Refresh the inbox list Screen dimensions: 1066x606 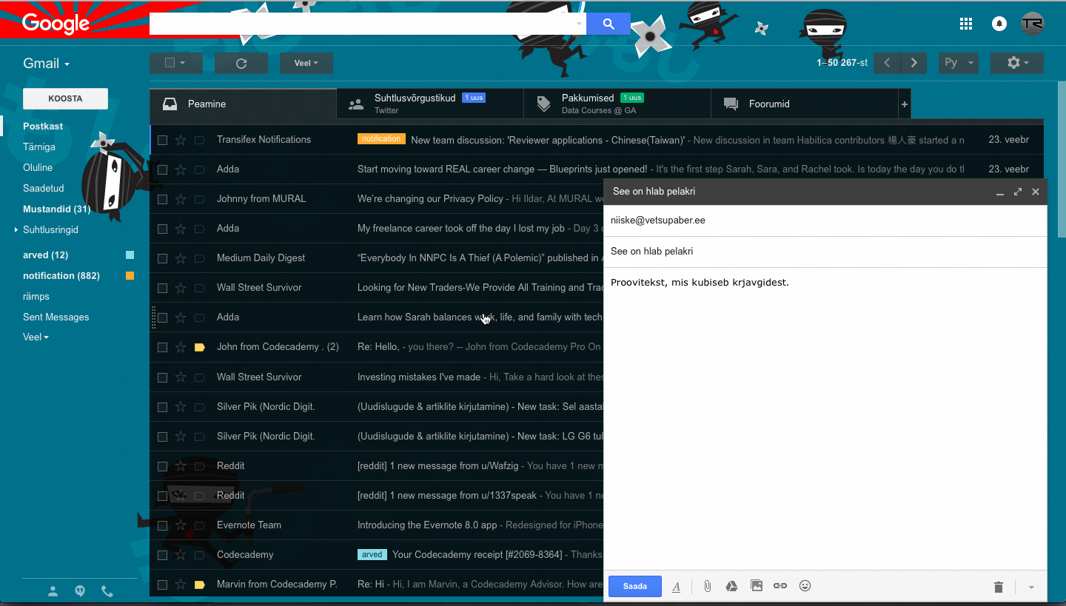241,63
